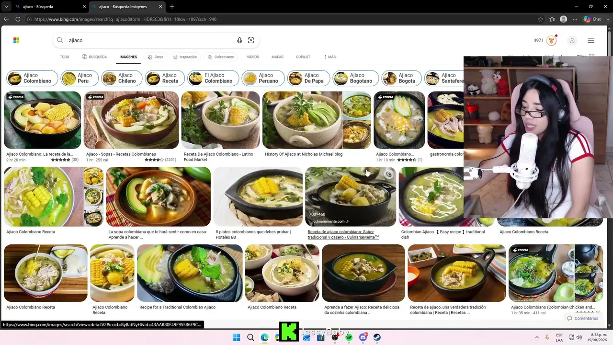
Task: Show hidden system tray icons
Action: point(537,337)
